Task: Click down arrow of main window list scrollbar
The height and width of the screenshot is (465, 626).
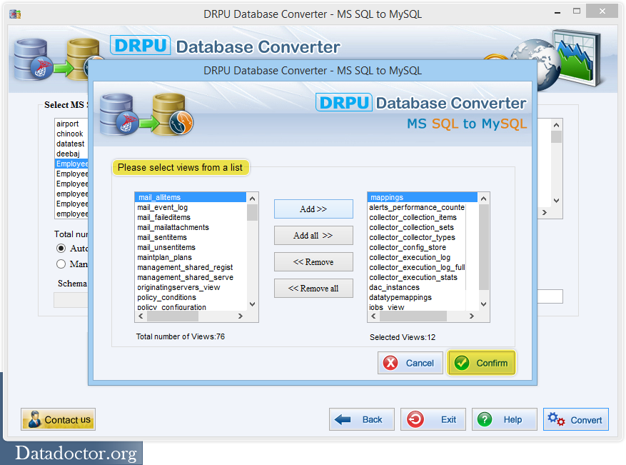Action: (x=556, y=201)
